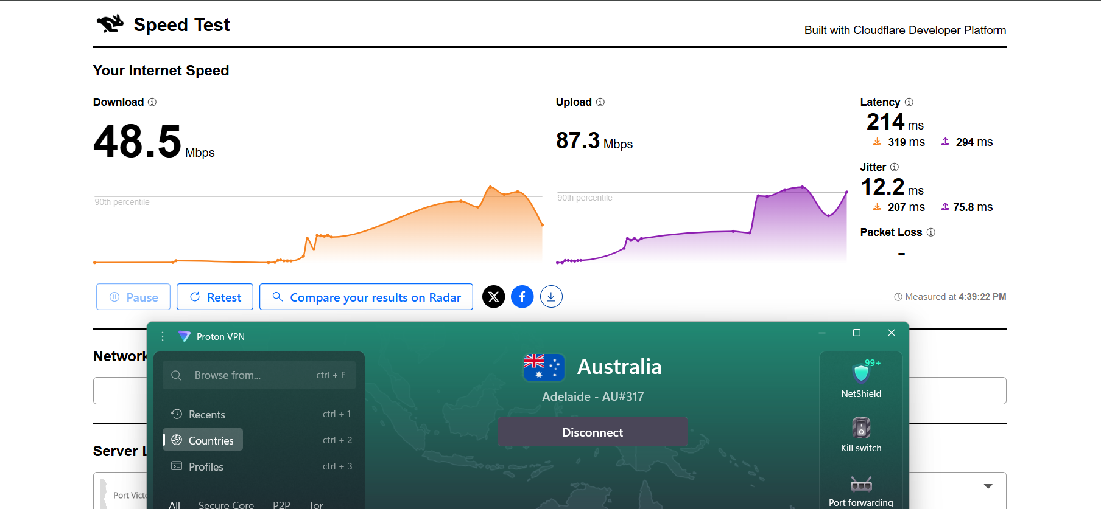Screen dimensions: 1101x509
Task: Click the Measured at 4:39:22 PM timestamp
Action: click(x=950, y=297)
